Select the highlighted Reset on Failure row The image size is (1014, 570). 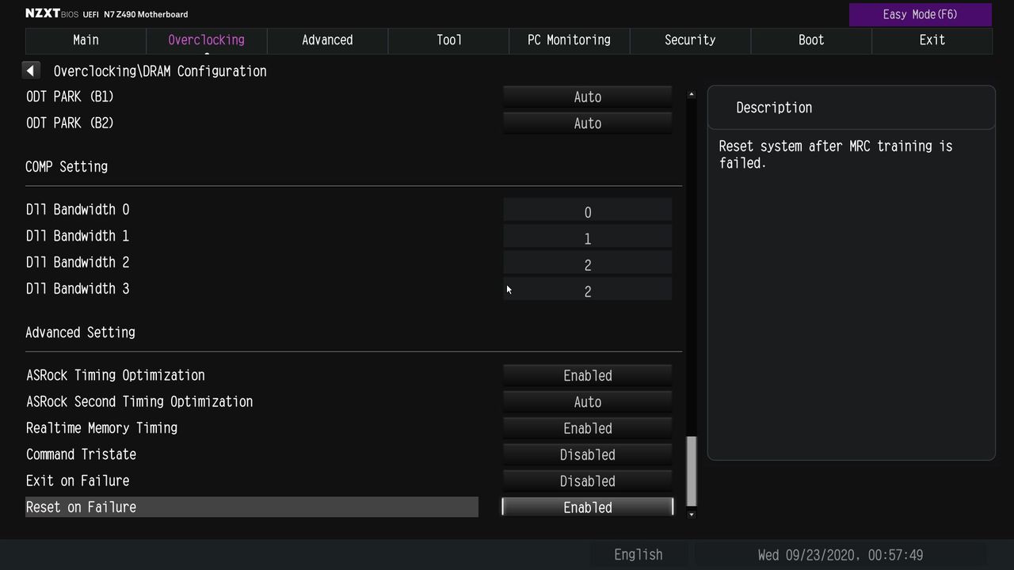tap(252, 507)
